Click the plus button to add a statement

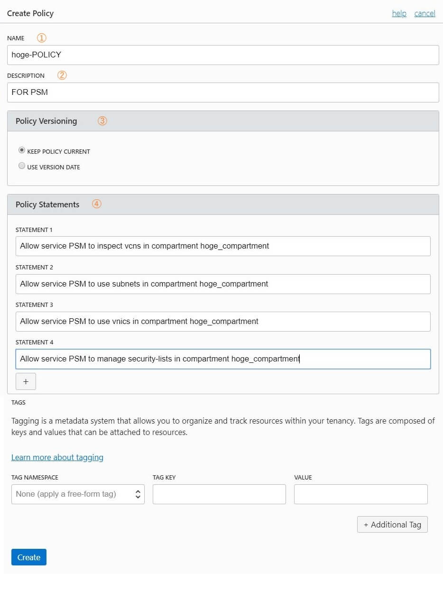(26, 381)
